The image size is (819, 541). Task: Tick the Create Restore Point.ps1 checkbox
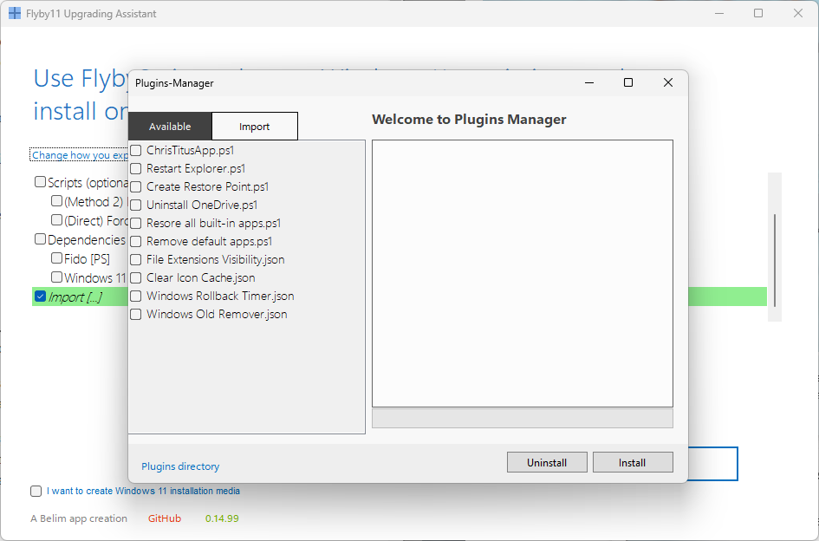coord(136,187)
